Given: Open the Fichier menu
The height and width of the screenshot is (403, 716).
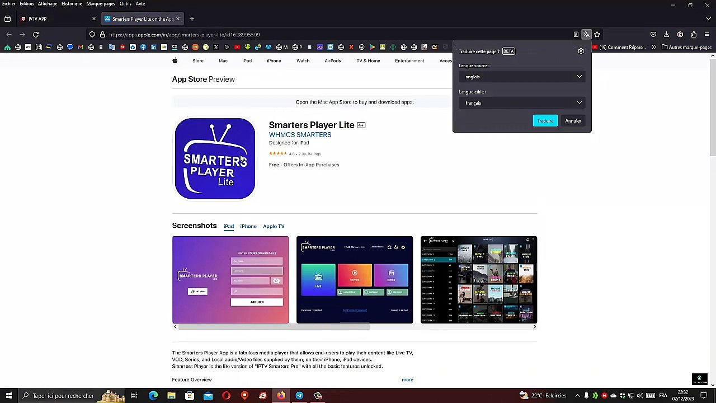Looking at the screenshot, I should pos(8,4).
